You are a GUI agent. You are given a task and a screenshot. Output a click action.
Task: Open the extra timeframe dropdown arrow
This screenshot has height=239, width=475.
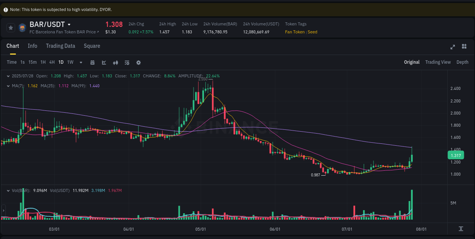[x=80, y=62]
